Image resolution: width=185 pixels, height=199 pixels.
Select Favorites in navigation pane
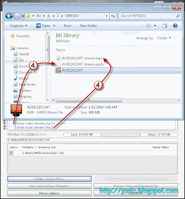point(23,36)
